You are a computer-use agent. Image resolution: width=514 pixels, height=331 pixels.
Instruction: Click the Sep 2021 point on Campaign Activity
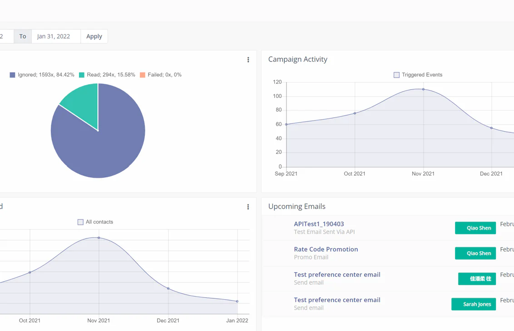point(286,124)
